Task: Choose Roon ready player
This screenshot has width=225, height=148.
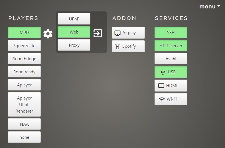Action: coord(24,72)
